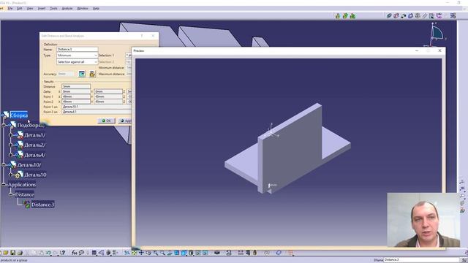The height and width of the screenshot is (263, 468).
Task: Click the Fit All In icon
Action: coord(134,253)
